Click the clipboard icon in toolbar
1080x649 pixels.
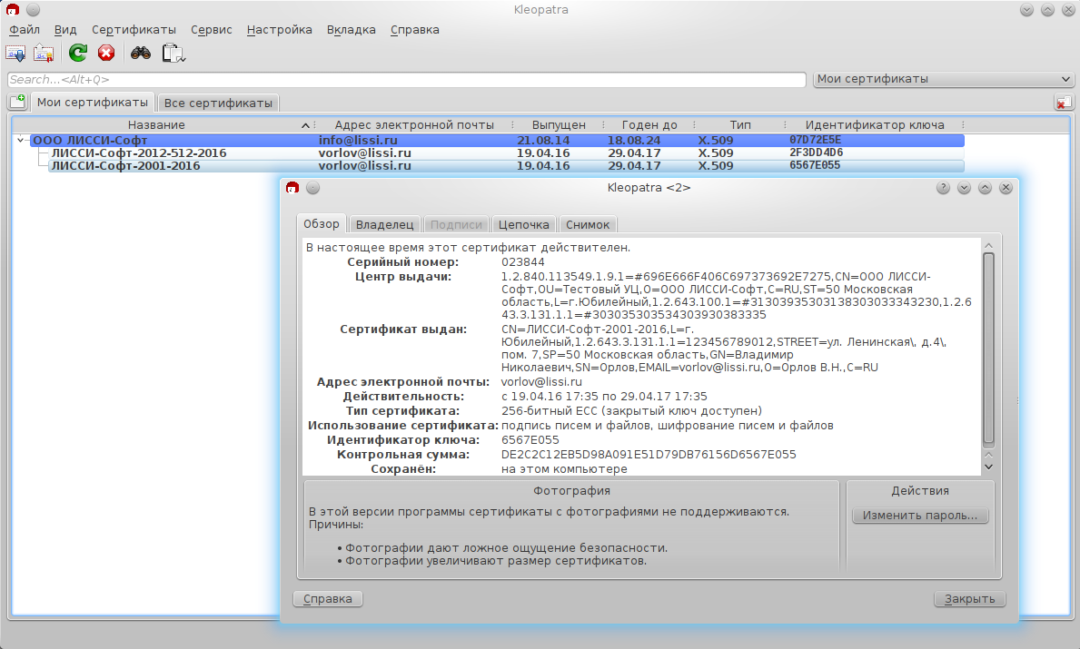click(173, 54)
